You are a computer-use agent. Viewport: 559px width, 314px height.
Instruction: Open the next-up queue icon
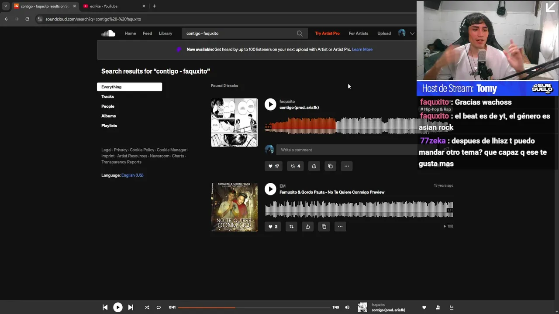click(452, 307)
